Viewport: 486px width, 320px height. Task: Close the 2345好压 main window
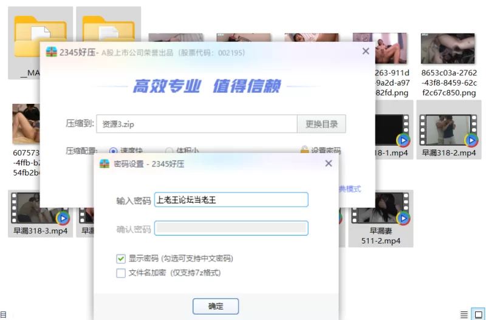point(366,51)
